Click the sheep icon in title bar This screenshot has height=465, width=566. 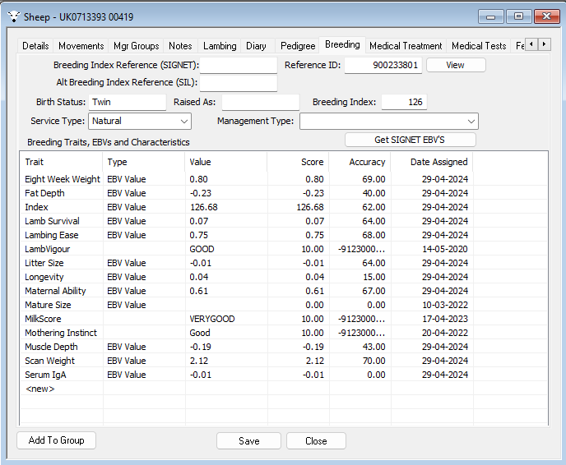click(x=14, y=16)
